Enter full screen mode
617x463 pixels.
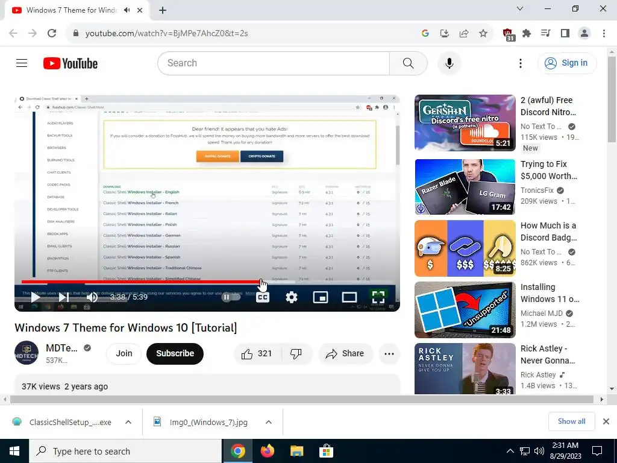tap(378, 297)
